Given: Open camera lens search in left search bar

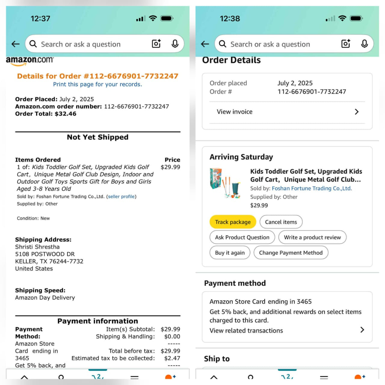Looking at the screenshot, I should [156, 44].
